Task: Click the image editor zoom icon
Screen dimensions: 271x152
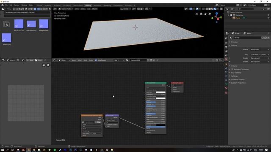Action: click(48, 65)
